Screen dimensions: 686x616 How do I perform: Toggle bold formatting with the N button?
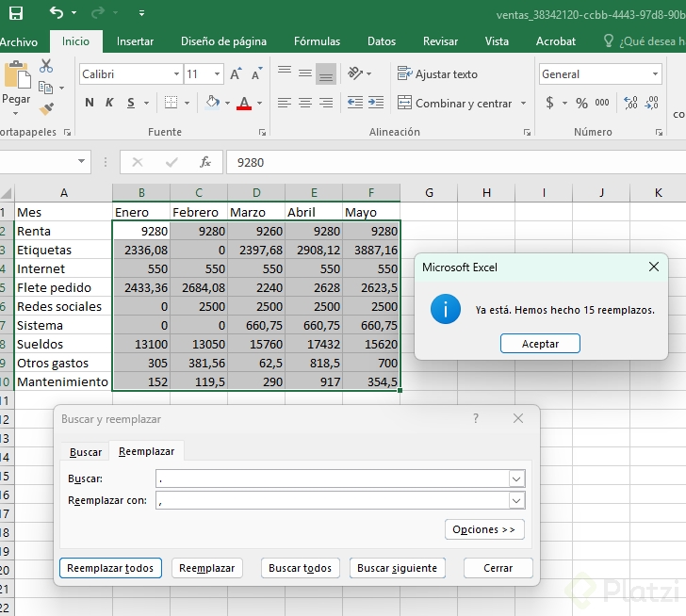(90, 103)
